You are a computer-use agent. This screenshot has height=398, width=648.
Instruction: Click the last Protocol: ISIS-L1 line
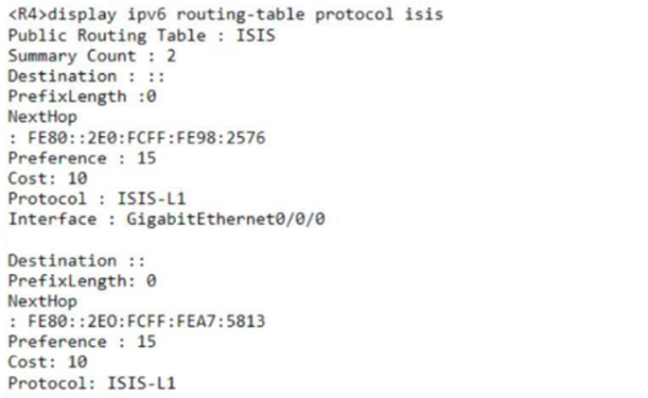pos(92,383)
